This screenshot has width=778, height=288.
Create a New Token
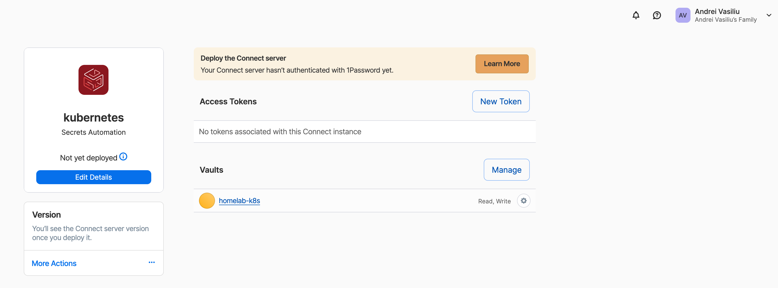coord(500,102)
